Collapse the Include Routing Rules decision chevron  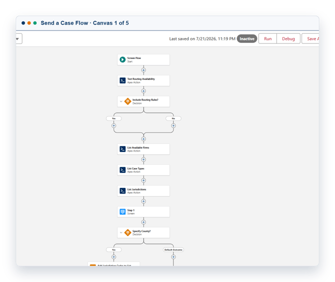tap(121, 101)
